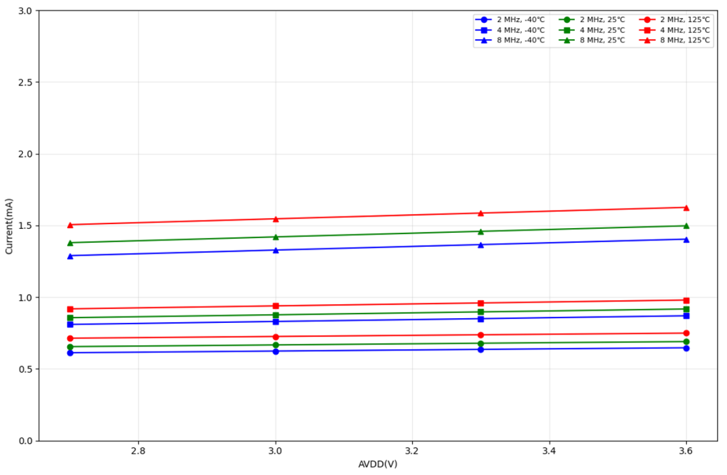Click red square marker at 3.0 V
727x475 pixels.
coord(276,306)
